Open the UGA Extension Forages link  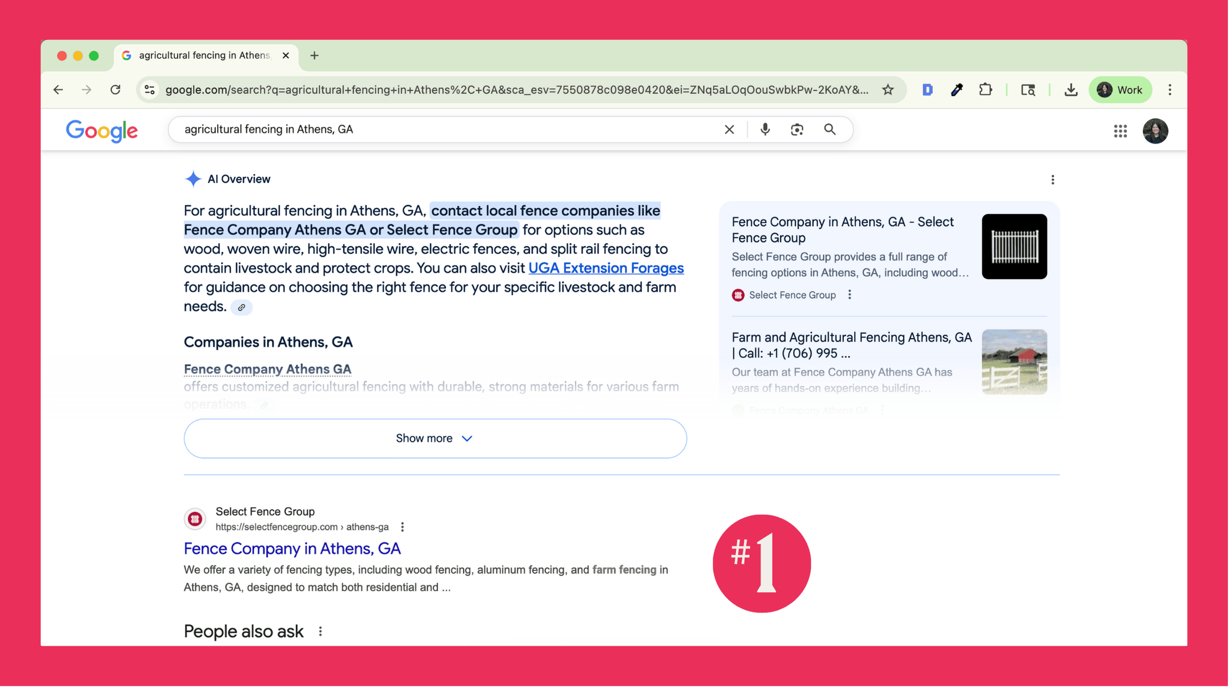pos(606,268)
